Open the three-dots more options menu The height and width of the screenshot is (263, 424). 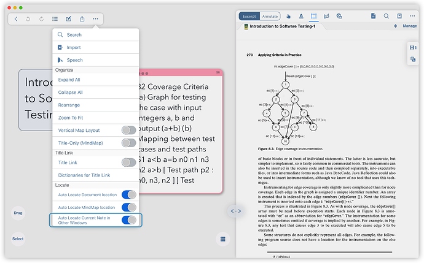[x=95, y=19]
